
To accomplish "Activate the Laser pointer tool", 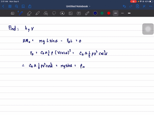I will [x=87, y=13].
